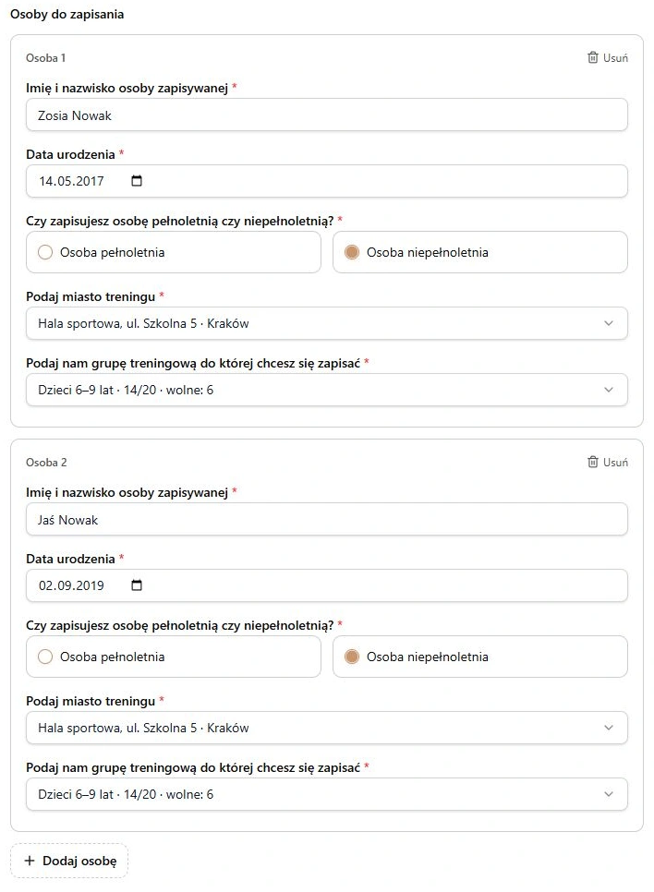Viewport: 654px width, 892px height.
Task: Click the date field showing 02.09.2019
Action: (327, 585)
